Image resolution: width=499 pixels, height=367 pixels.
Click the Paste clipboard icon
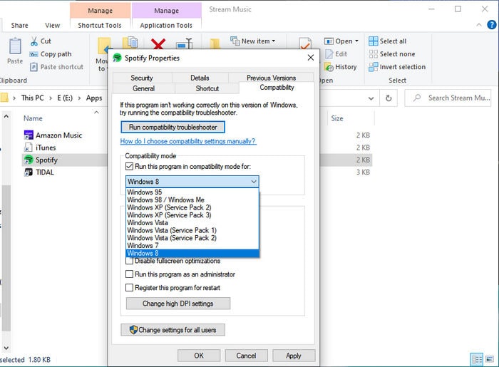[x=15, y=46]
